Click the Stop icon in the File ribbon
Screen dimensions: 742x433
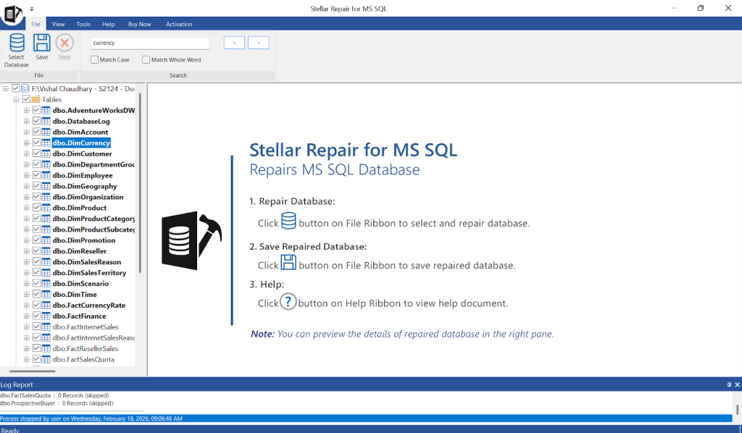pyautogui.click(x=64, y=46)
